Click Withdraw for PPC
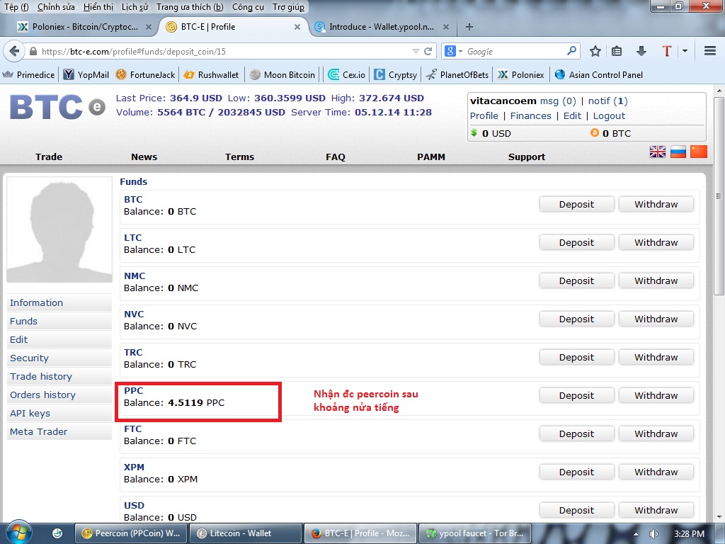Screen dimensions: 725x544 [x=656, y=395]
